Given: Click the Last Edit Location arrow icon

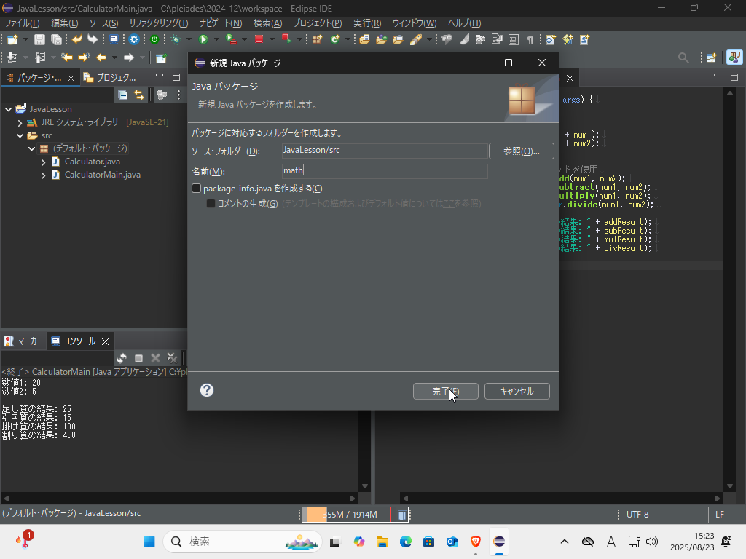Looking at the screenshot, I should click(x=66, y=58).
